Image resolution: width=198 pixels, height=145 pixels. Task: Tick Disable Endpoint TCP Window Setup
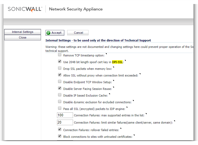[x=60, y=82]
